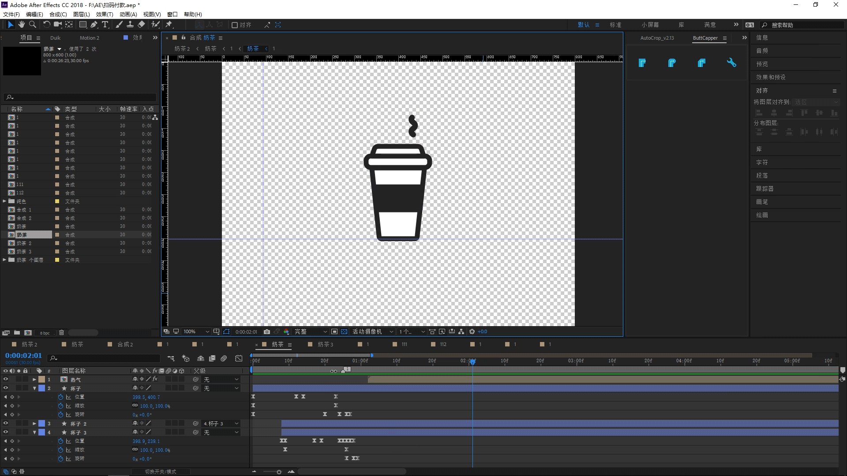Enable the 对齐 snapping checkbox in toolbar

click(235, 25)
